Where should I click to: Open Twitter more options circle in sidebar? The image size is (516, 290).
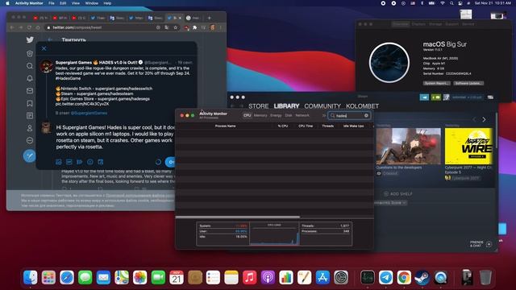[30, 140]
